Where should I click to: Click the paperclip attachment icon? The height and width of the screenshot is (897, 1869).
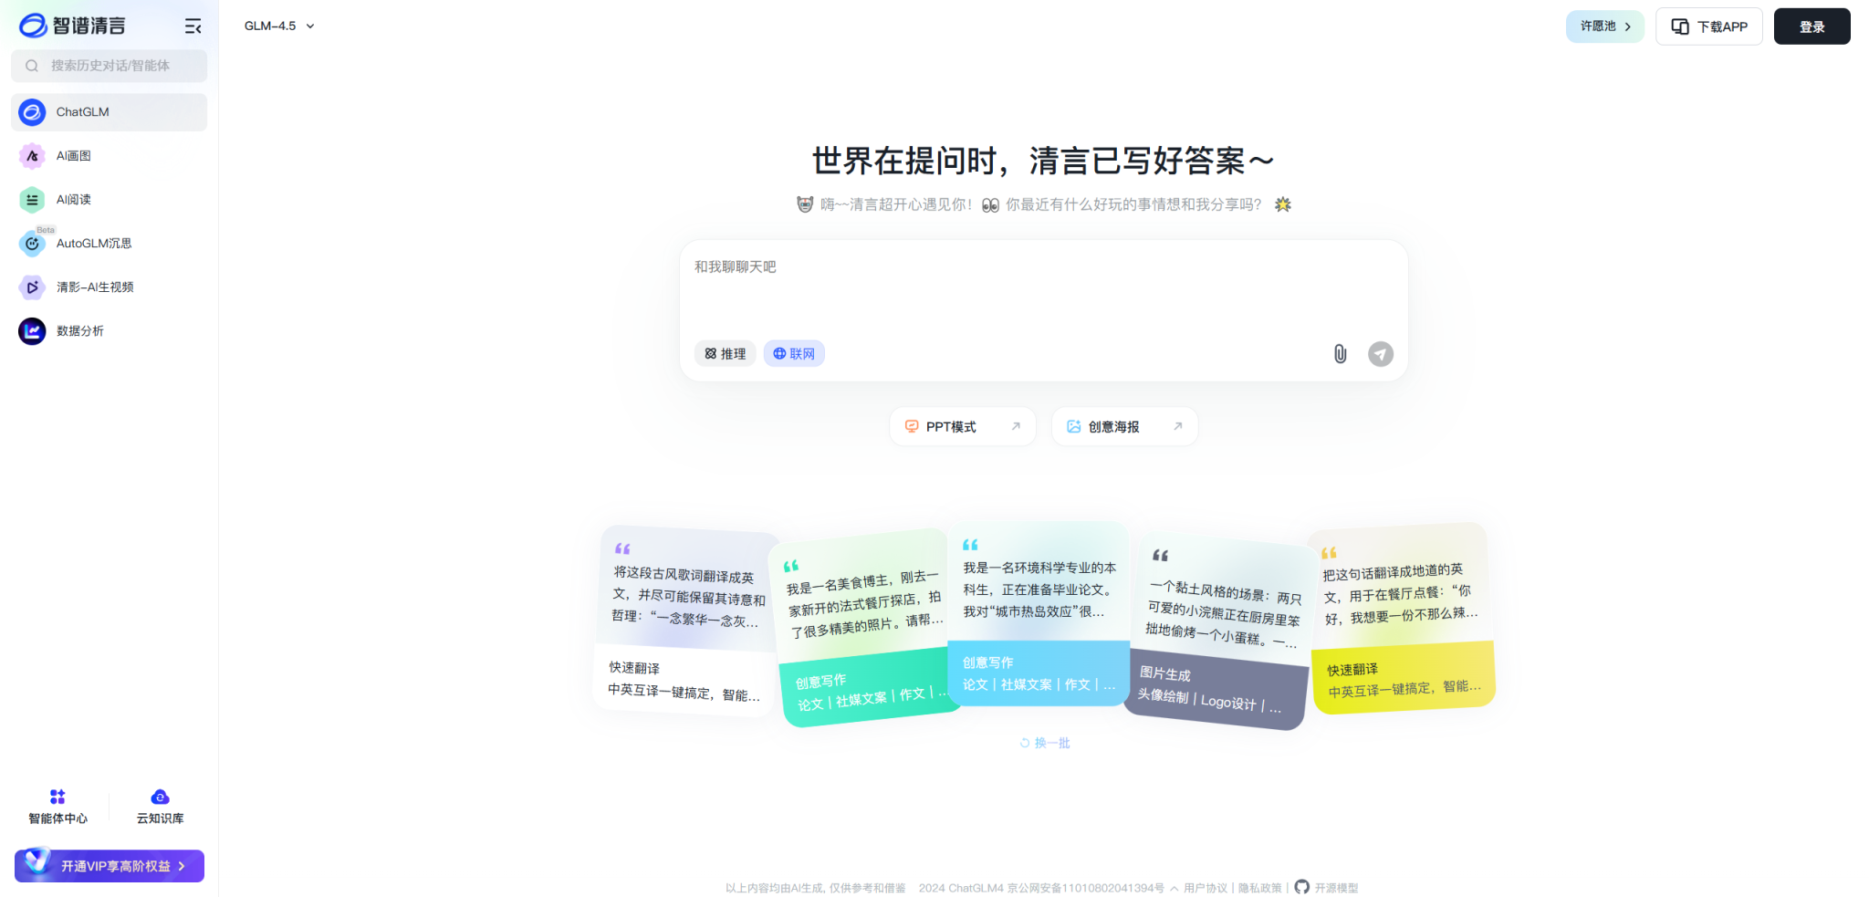click(1340, 354)
